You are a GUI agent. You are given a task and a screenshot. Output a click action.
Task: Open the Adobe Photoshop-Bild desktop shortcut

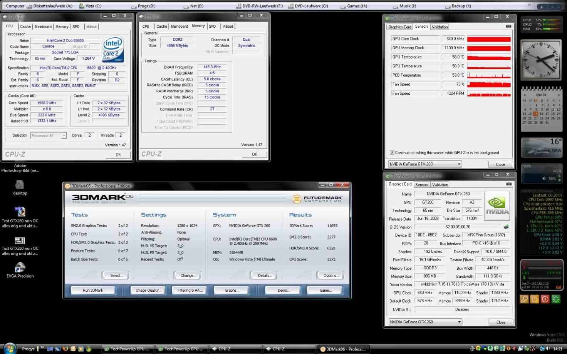[20, 168]
